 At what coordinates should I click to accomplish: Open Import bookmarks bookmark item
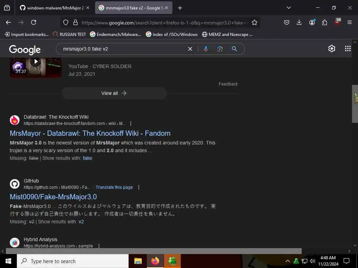pyautogui.click(x=27, y=35)
